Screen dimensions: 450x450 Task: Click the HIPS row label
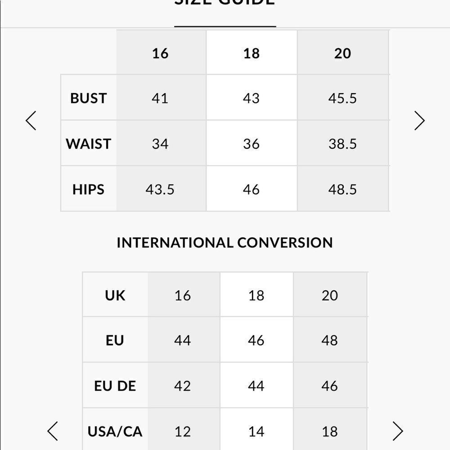tap(89, 189)
